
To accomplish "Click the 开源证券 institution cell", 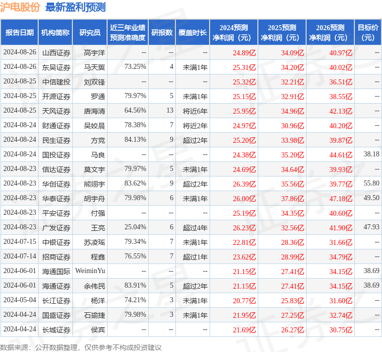I will point(56,97).
